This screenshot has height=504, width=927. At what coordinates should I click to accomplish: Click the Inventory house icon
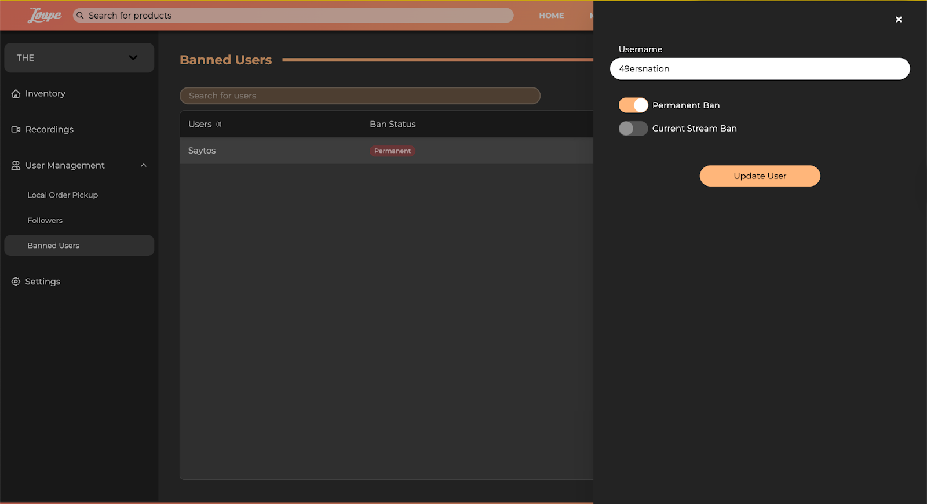click(x=16, y=94)
